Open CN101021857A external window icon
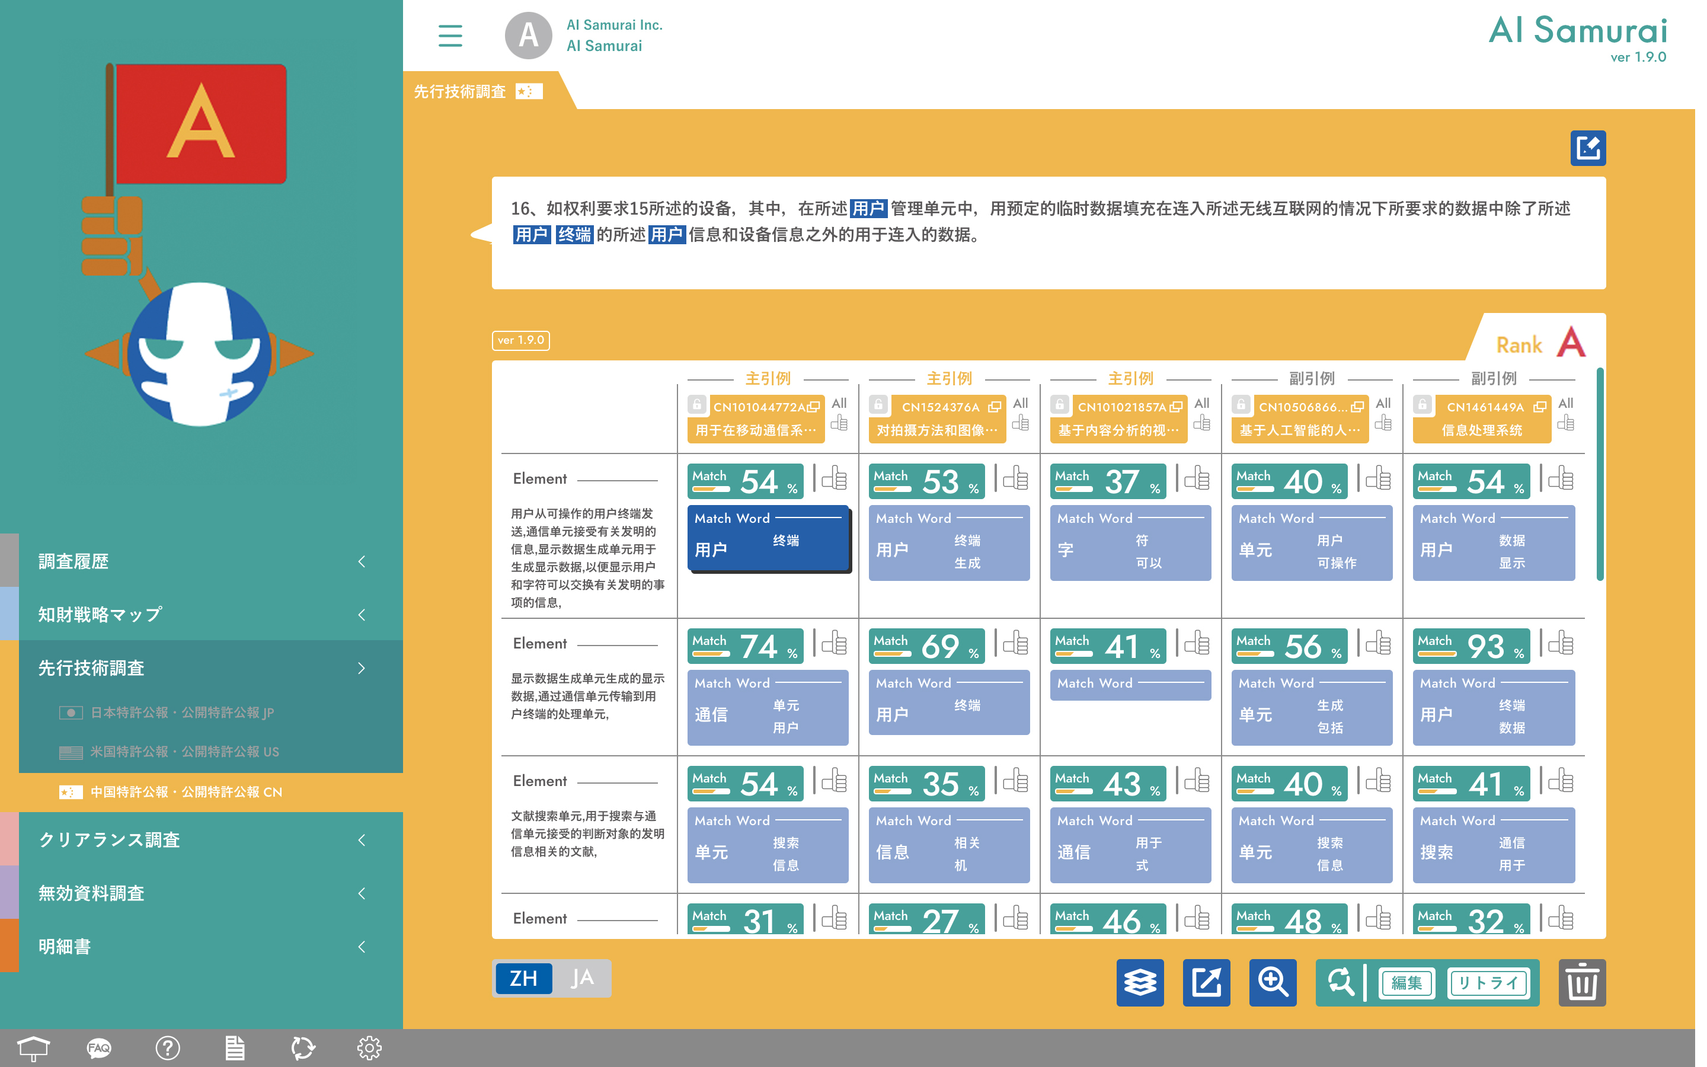1707x1067 pixels. click(1176, 407)
